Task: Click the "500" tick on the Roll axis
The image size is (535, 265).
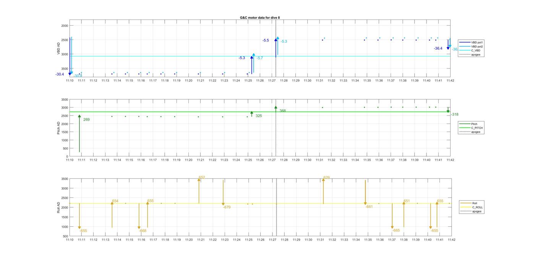Action: tap(65, 236)
